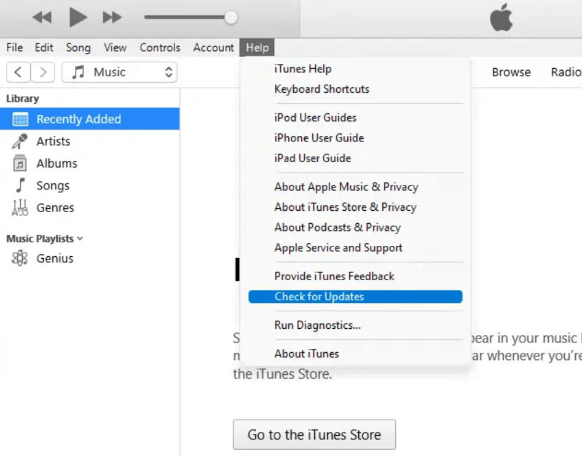
Task: Click the forward navigation arrow
Action: tap(43, 72)
